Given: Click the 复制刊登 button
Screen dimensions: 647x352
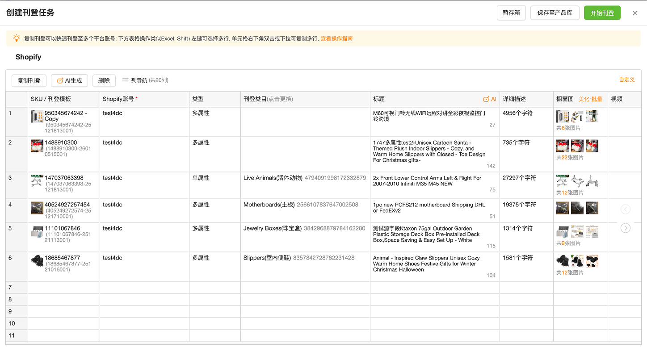Looking at the screenshot, I should [29, 80].
